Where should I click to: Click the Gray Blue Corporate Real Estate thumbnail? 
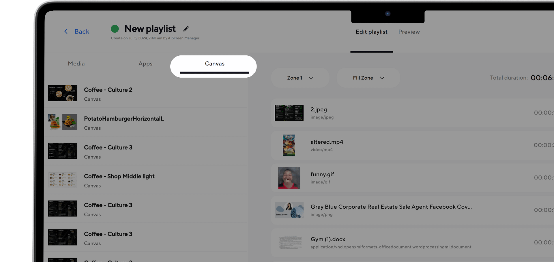point(289,210)
